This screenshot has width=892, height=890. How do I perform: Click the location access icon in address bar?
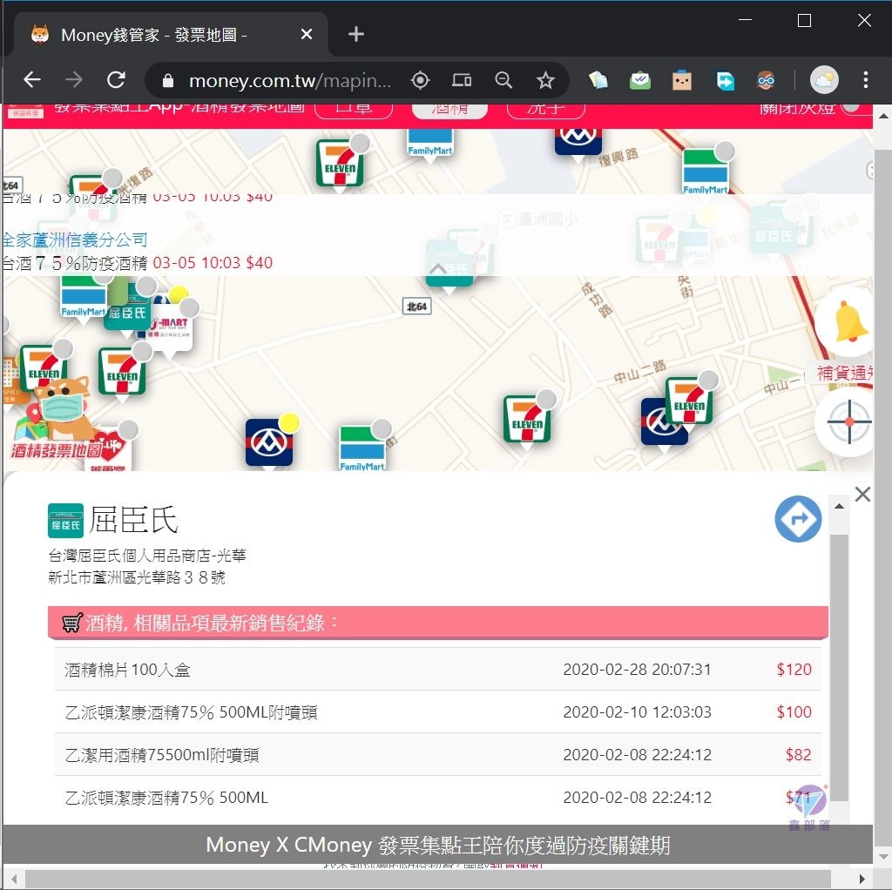pos(420,80)
